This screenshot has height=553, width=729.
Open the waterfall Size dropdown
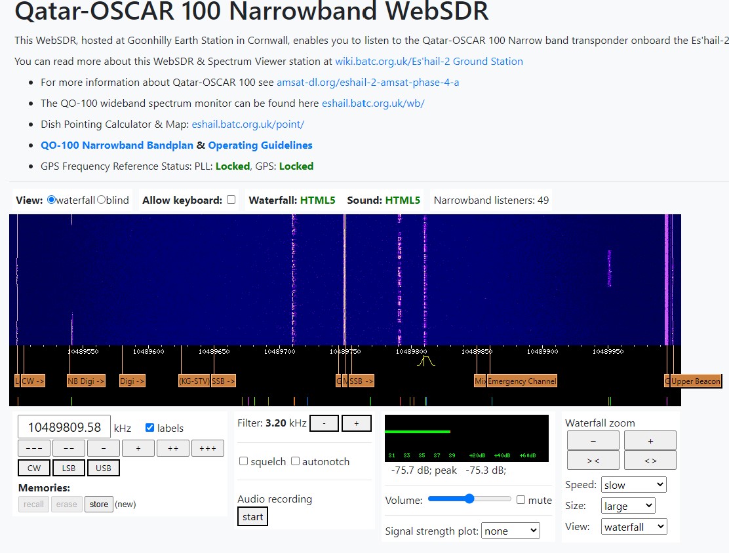coord(628,506)
